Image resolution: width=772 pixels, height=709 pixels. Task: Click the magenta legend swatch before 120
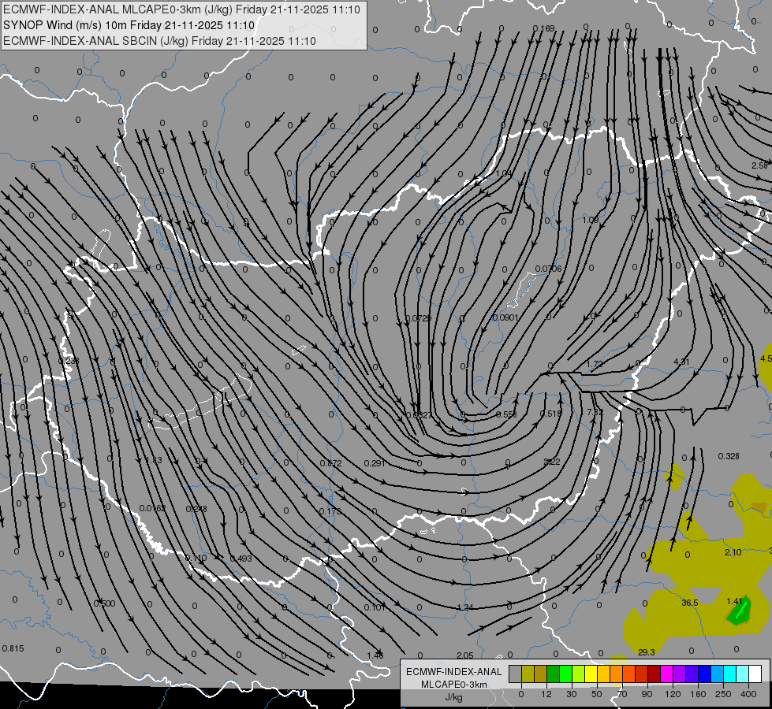click(666, 674)
